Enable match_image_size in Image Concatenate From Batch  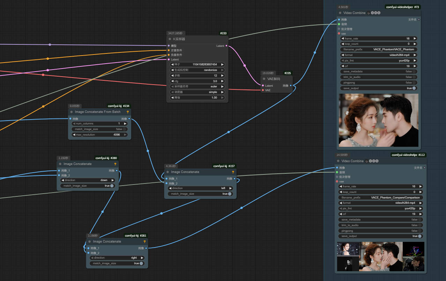pos(100,129)
